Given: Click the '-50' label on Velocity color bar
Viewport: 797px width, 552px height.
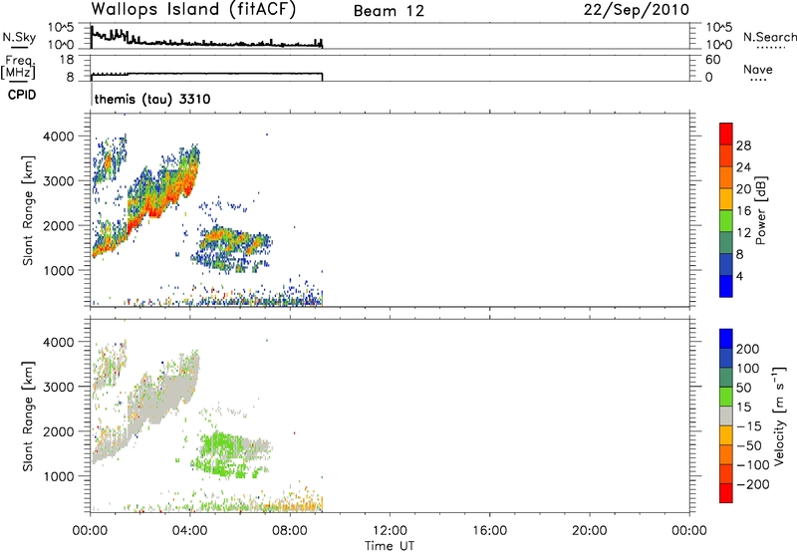Looking at the screenshot, I should (x=749, y=445).
